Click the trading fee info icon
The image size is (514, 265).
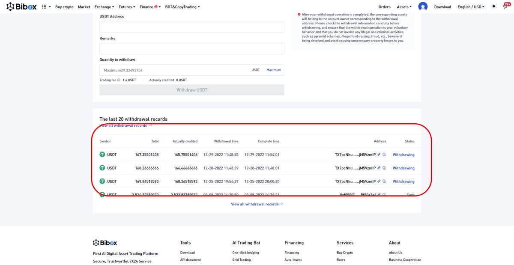(119, 80)
